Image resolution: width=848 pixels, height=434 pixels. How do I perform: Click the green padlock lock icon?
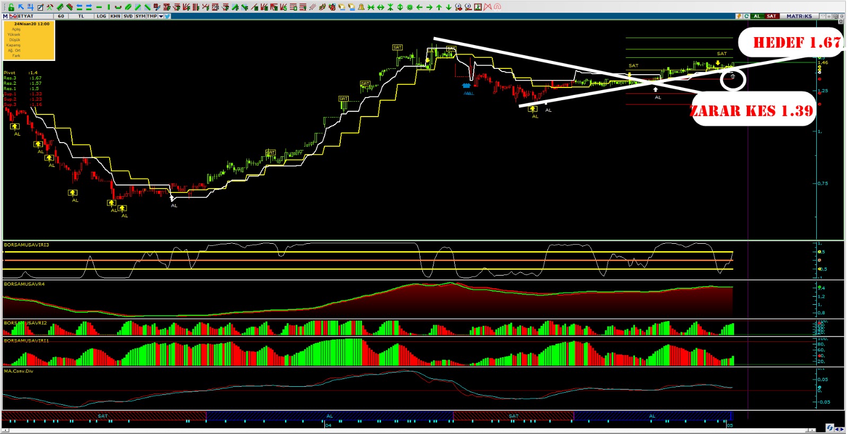11,7
